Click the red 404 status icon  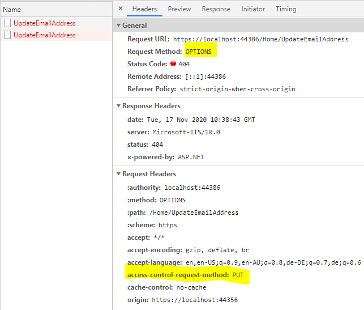[x=173, y=63]
